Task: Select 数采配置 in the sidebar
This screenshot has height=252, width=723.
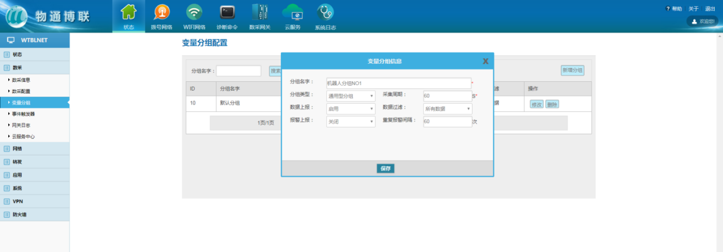Action: pyautogui.click(x=21, y=91)
